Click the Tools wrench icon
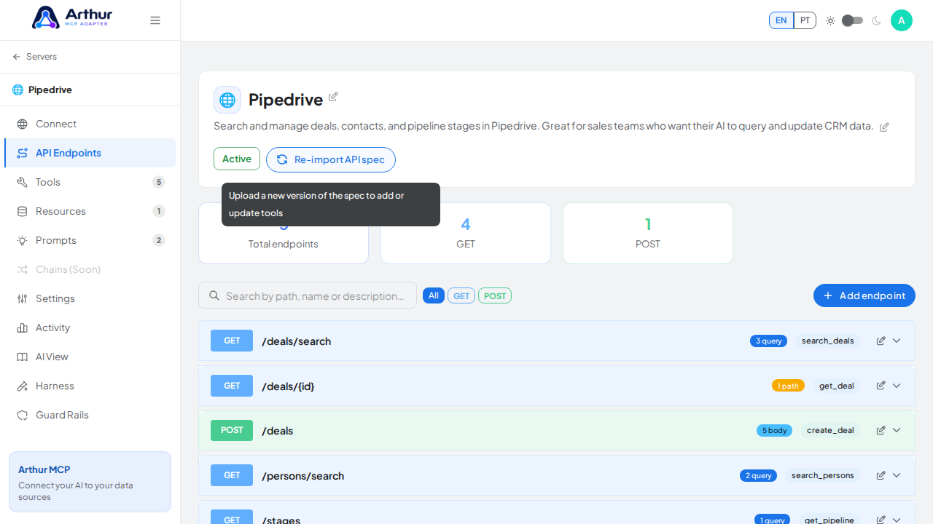933x524 pixels. [x=23, y=183]
